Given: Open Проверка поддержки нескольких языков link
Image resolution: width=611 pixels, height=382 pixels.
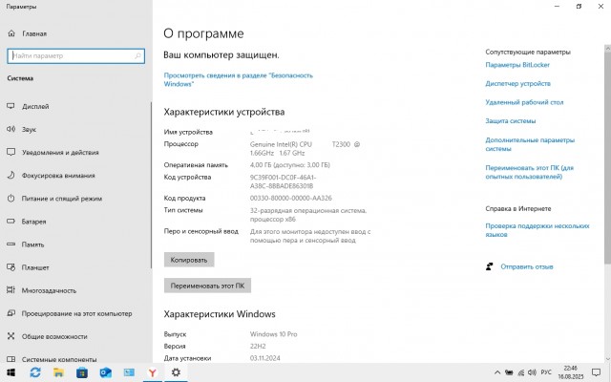Looking at the screenshot, I should 537,230.
